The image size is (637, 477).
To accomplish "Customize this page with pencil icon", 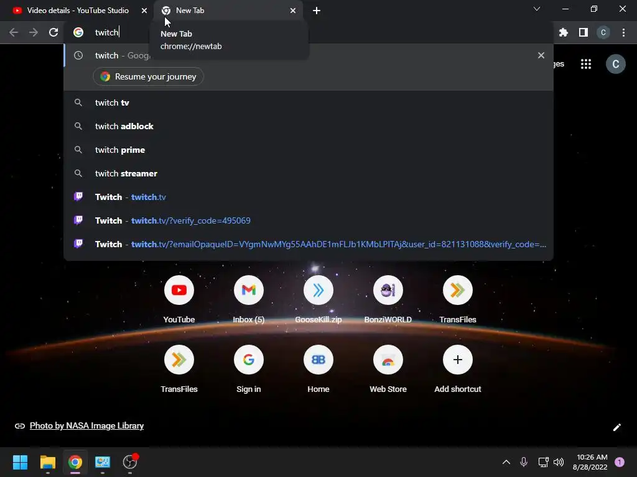I will (x=616, y=427).
